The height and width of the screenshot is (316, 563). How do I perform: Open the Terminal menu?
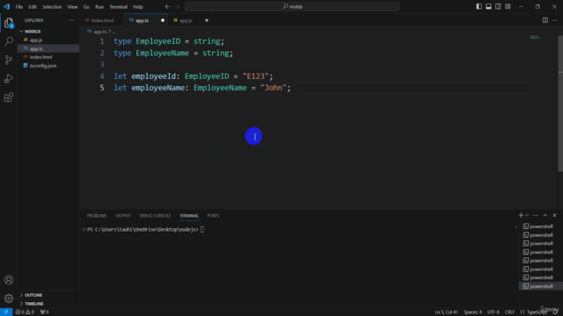[x=119, y=7]
